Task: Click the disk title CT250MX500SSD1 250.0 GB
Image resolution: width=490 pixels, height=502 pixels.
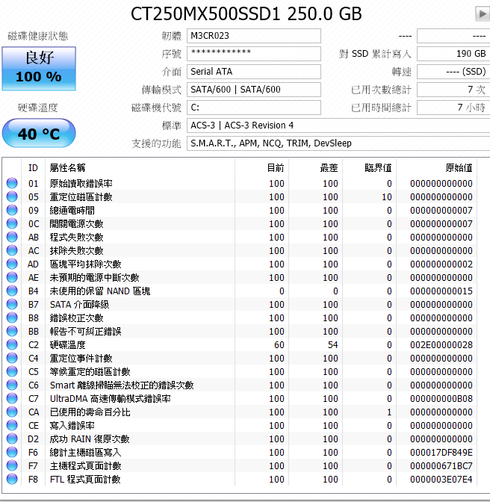Action: [246, 13]
